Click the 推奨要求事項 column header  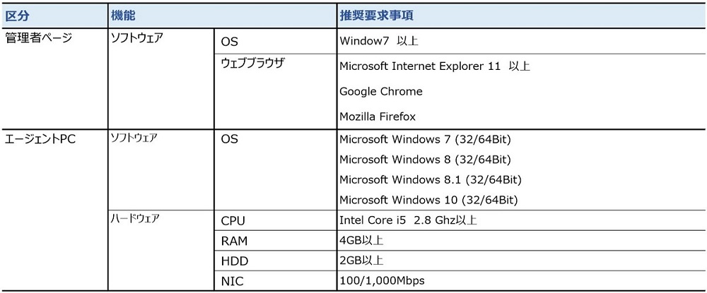(x=377, y=16)
